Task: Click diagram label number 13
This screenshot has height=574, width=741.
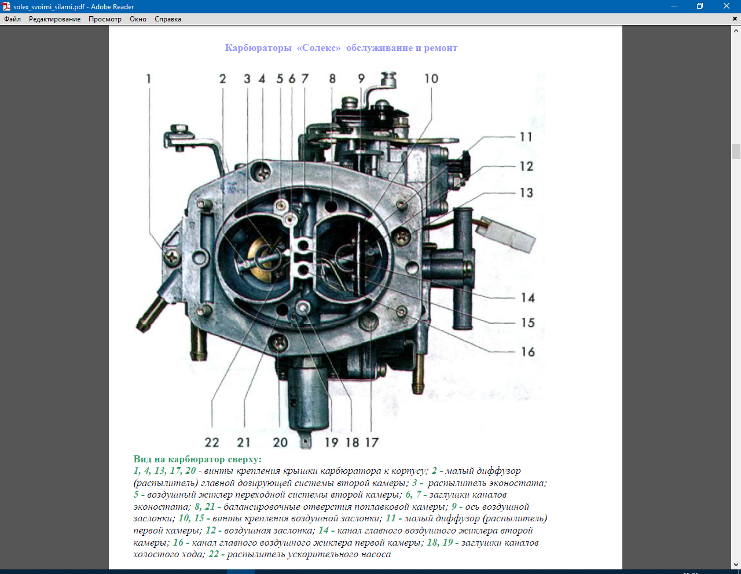Action: tap(526, 193)
